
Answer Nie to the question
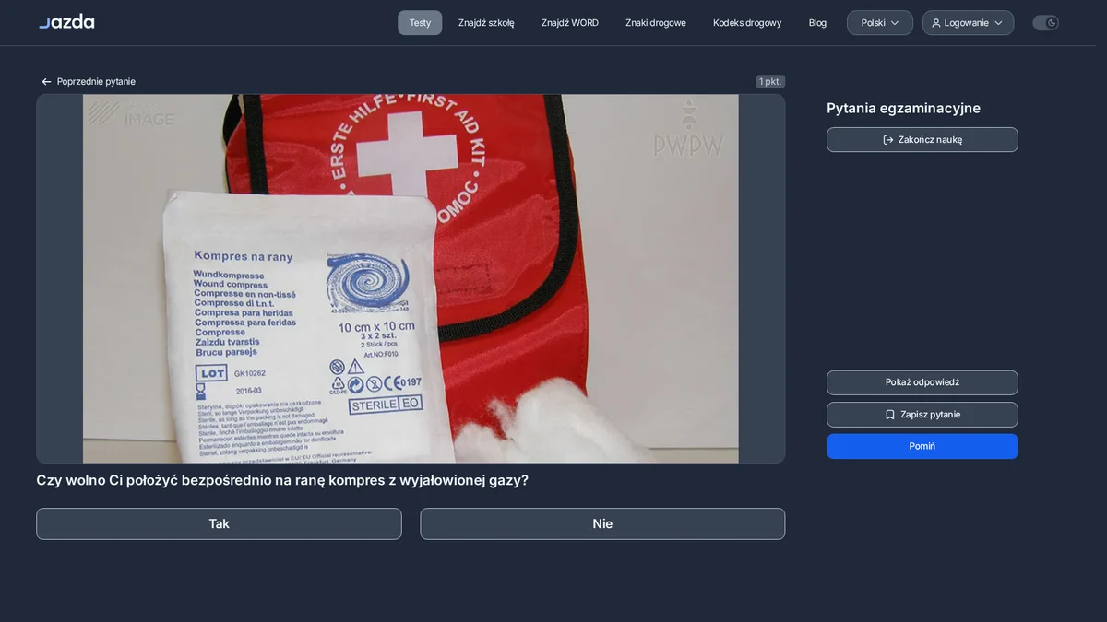pos(602,523)
